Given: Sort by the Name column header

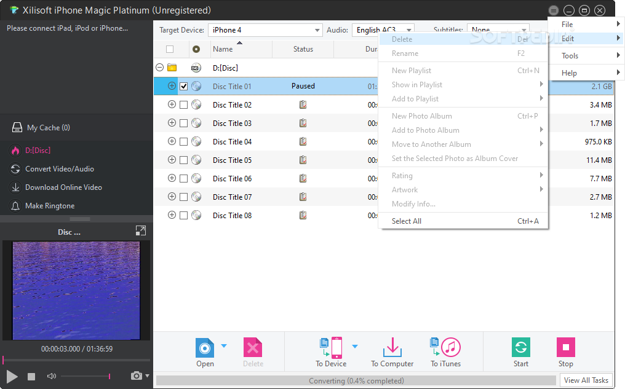Looking at the screenshot, I should click(x=241, y=49).
